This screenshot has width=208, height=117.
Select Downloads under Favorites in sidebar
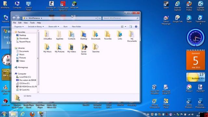(x=24, y=38)
